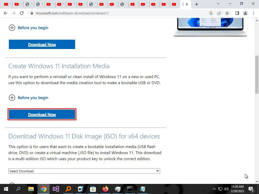The height and width of the screenshot is (194, 259).
Task: Click the upper Download Now button
Action: [x=42, y=44]
